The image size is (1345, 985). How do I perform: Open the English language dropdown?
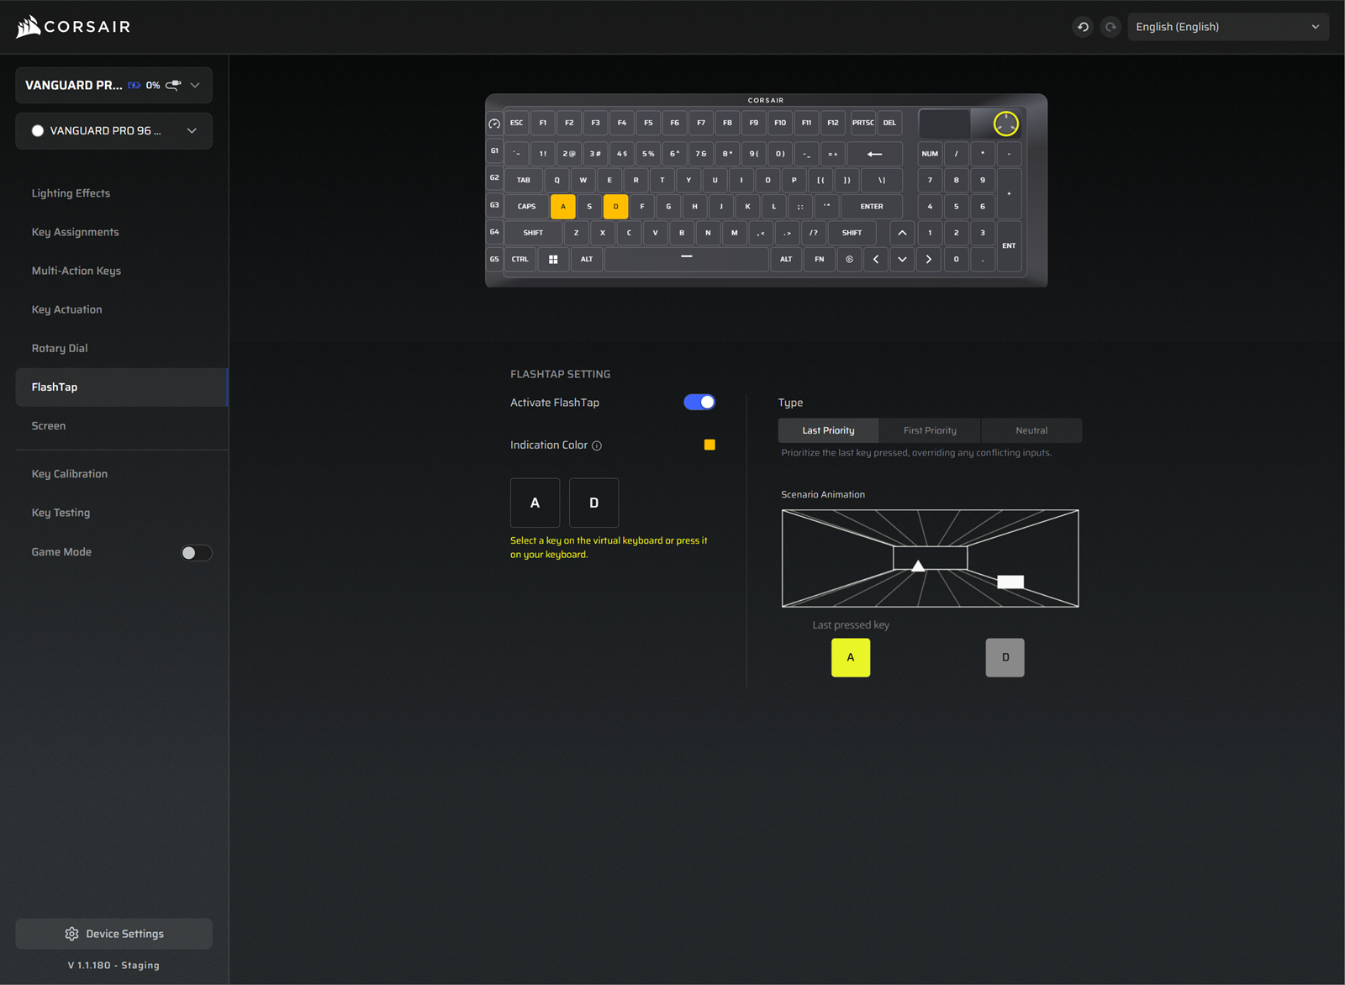click(x=1227, y=27)
